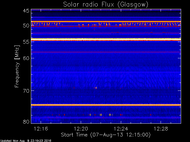The height and width of the screenshot is (142, 190).
Task: Click the 12:28 time tick label
Action: (161, 129)
